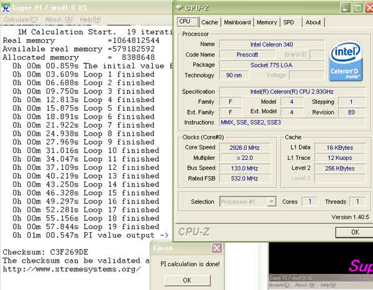Click the Revision value E0

click(x=351, y=113)
